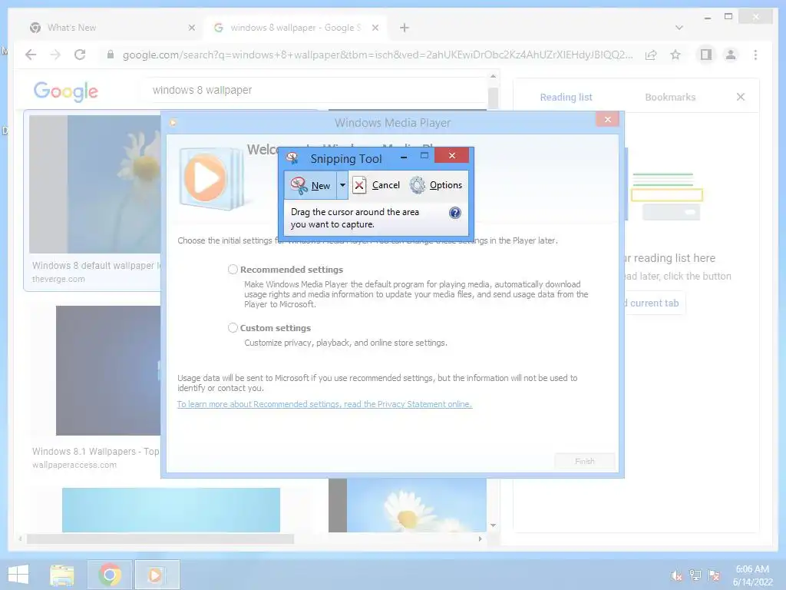Viewport: 786px width, 590px height.
Task: Click the Google search box
Action: (x=315, y=91)
